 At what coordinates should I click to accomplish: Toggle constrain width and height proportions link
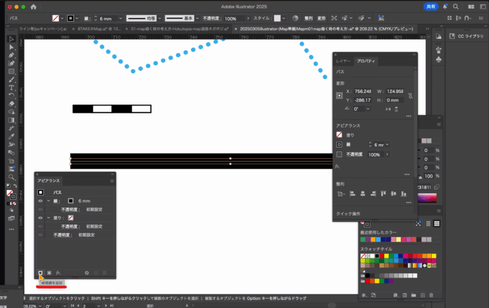coord(410,96)
